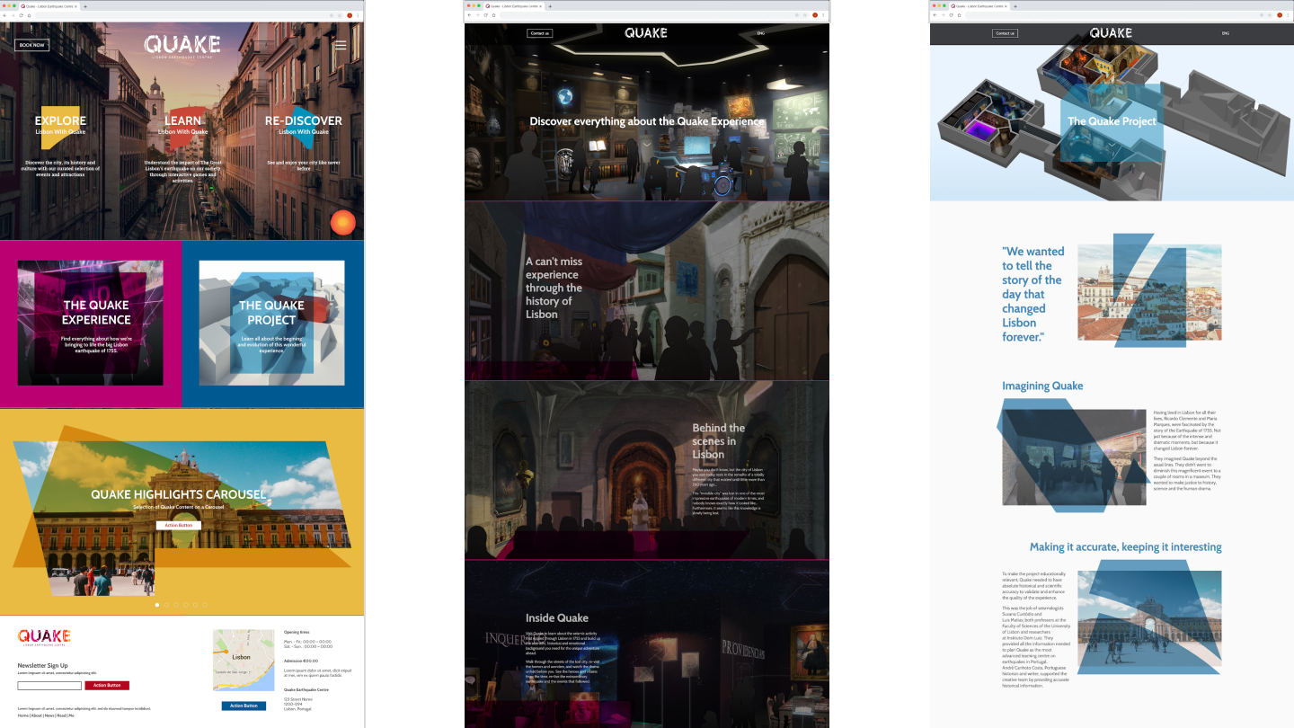Open the News footer link
The image size is (1294, 728).
(x=49, y=715)
